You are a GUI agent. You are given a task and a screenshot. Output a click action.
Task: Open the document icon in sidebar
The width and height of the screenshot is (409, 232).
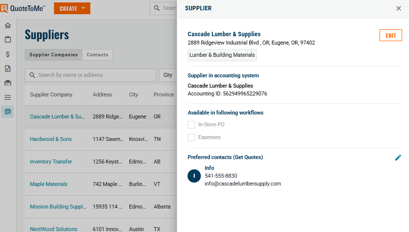(x=8, y=69)
